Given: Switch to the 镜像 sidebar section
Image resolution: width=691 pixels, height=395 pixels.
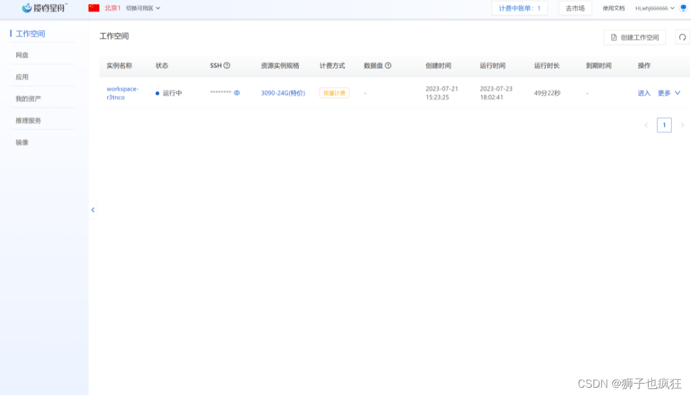Looking at the screenshot, I should (x=21, y=142).
